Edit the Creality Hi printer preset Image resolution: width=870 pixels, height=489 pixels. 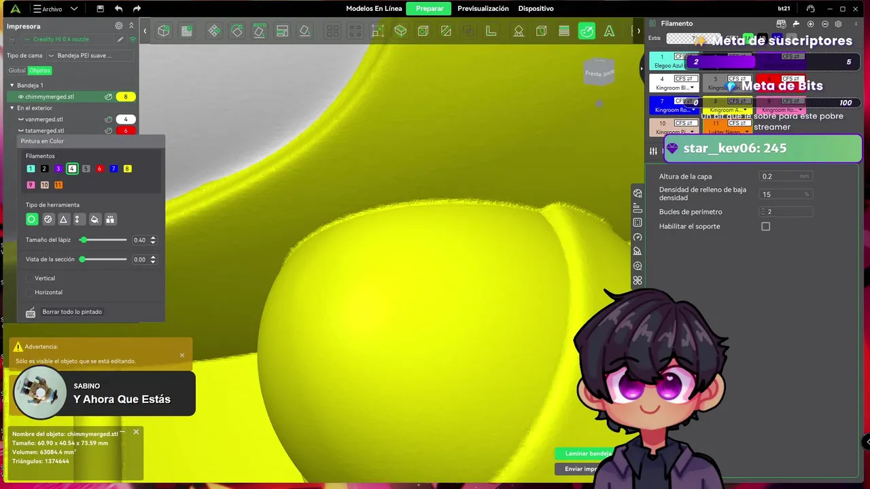[120, 39]
